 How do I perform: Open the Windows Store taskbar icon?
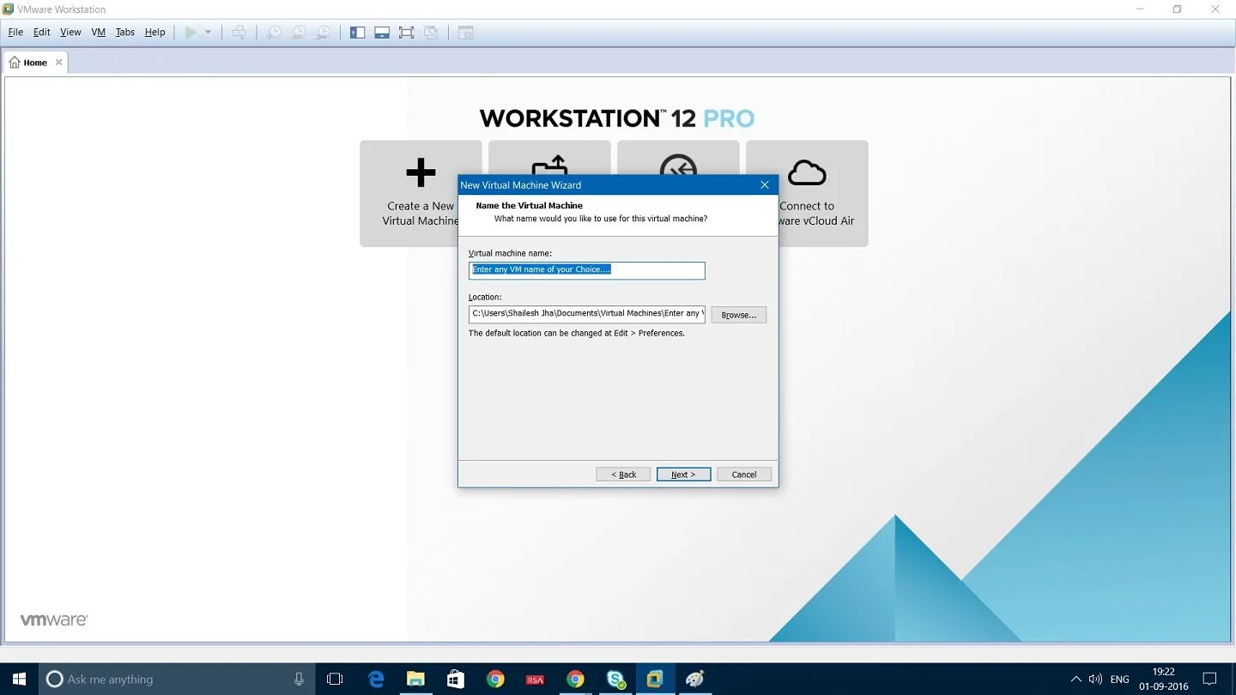[456, 679]
